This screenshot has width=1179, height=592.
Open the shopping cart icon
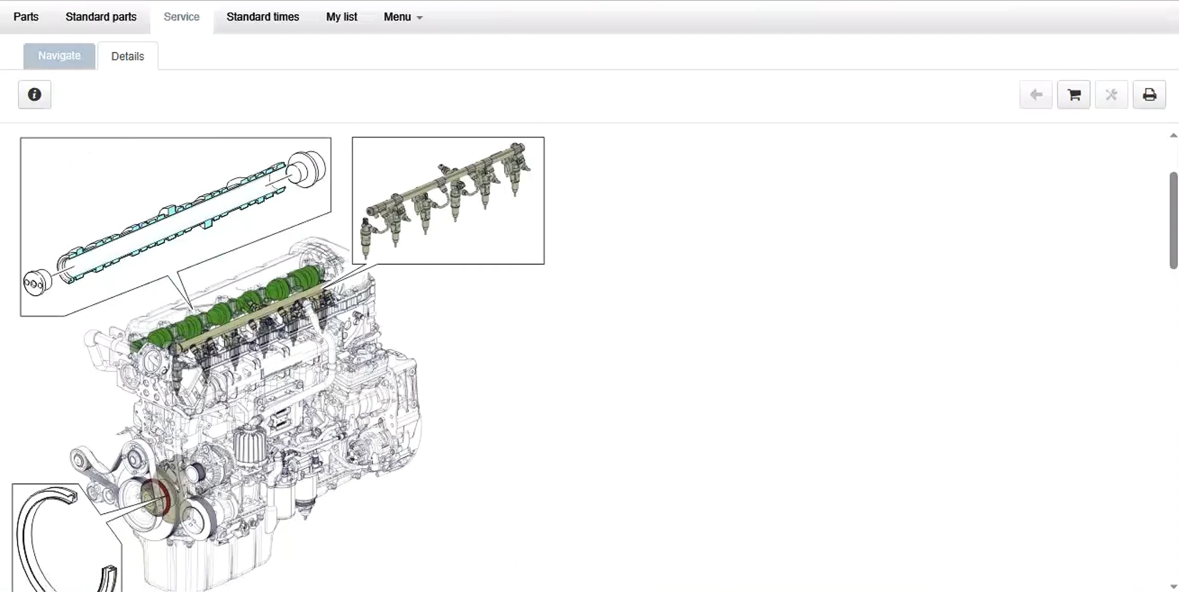(x=1073, y=94)
